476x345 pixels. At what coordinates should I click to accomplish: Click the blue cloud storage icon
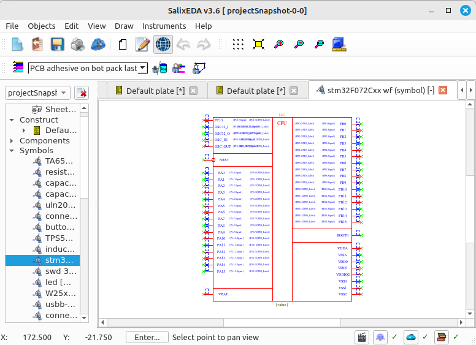coord(98,44)
